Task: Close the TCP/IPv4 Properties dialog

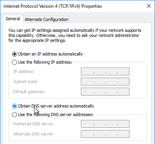Action: (149, 6)
